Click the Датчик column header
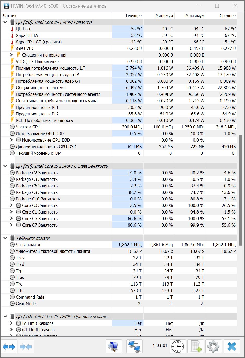Viewport: 245px width, 358px height. pos(56,16)
